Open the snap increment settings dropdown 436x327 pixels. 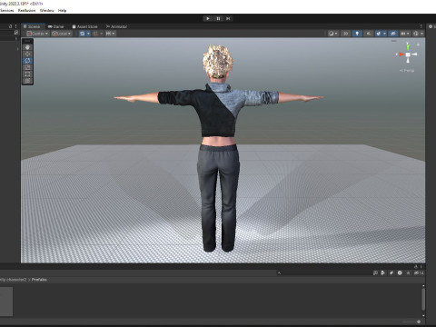tap(110, 34)
